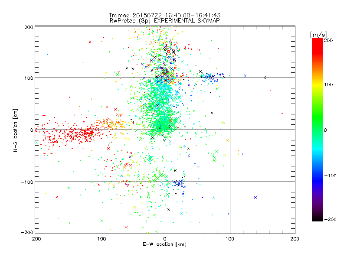Click the 'E-W location [km]' axis label
Viewport: 347px width, 260px height.
(164, 244)
